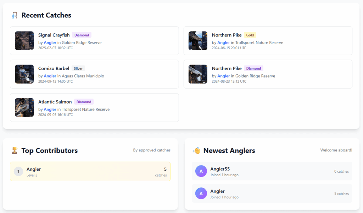Open the Gold Northern Pike thumbnail image
Image resolution: width=363 pixels, height=213 pixels.
198,41
